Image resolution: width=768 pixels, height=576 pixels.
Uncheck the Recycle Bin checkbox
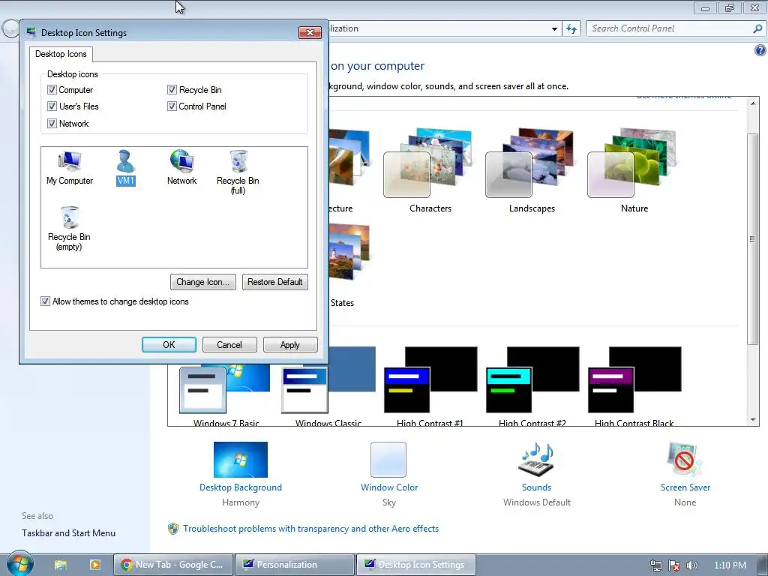click(x=172, y=90)
